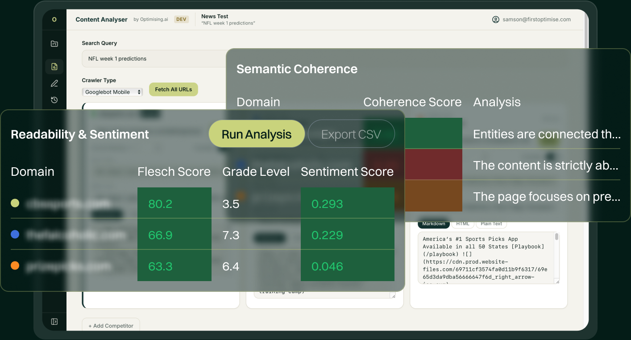Image resolution: width=631 pixels, height=340 pixels.
Task: Click the 'The page focuses on' analysis text
Action: click(547, 197)
